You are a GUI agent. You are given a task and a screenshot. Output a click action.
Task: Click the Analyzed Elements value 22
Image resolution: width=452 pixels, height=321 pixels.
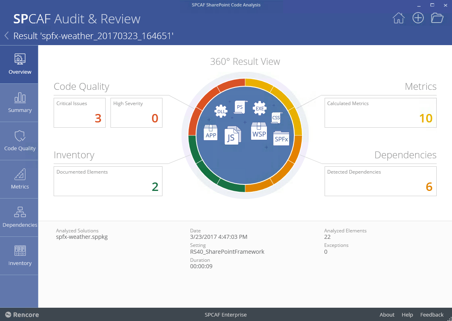point(327,237)
